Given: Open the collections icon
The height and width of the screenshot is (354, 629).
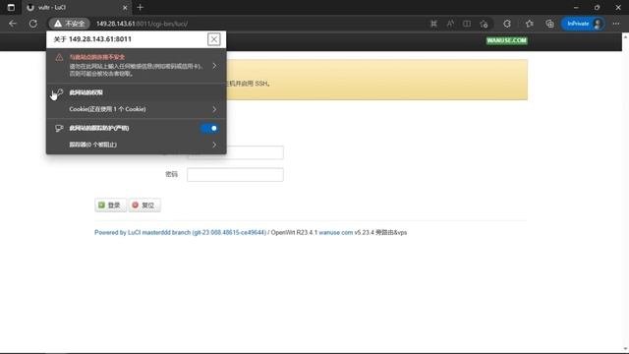Looking at the screenshot, I should (549, 24).
